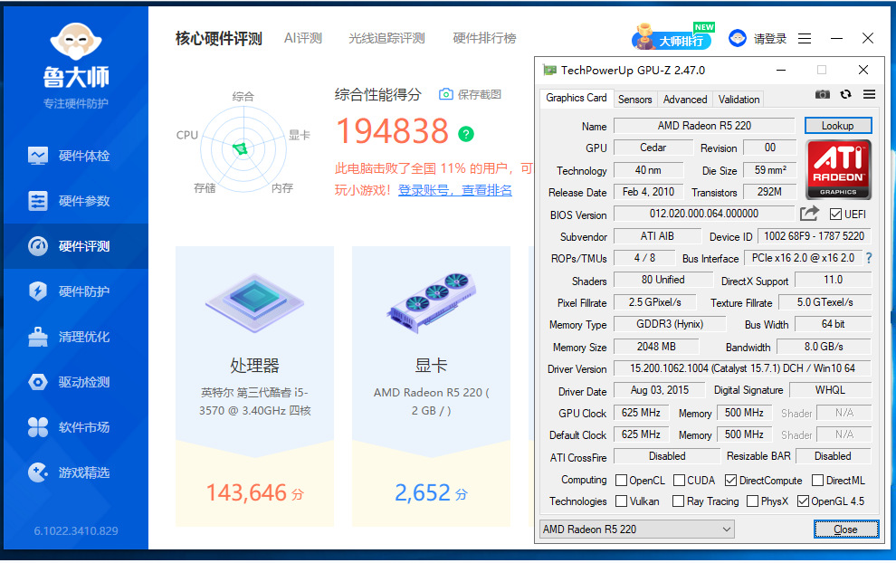Toggle the CUDA checkbox
Image resolution: width=896 pixels, height=563 pixels.
(x=679, y=480)
